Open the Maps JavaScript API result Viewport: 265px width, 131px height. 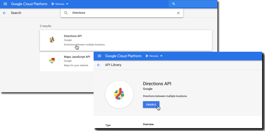[x=67, y=61]
